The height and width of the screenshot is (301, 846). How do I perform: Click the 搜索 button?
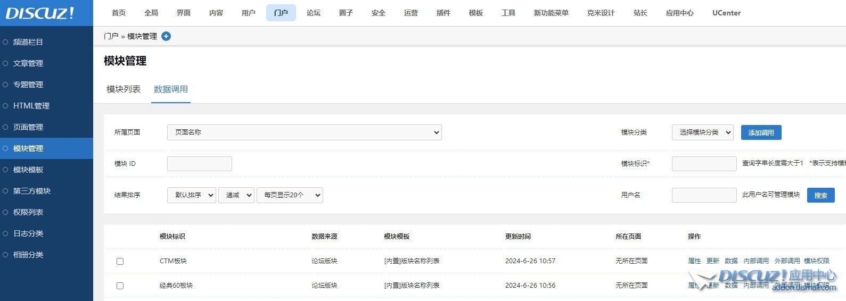pos(820,195)
